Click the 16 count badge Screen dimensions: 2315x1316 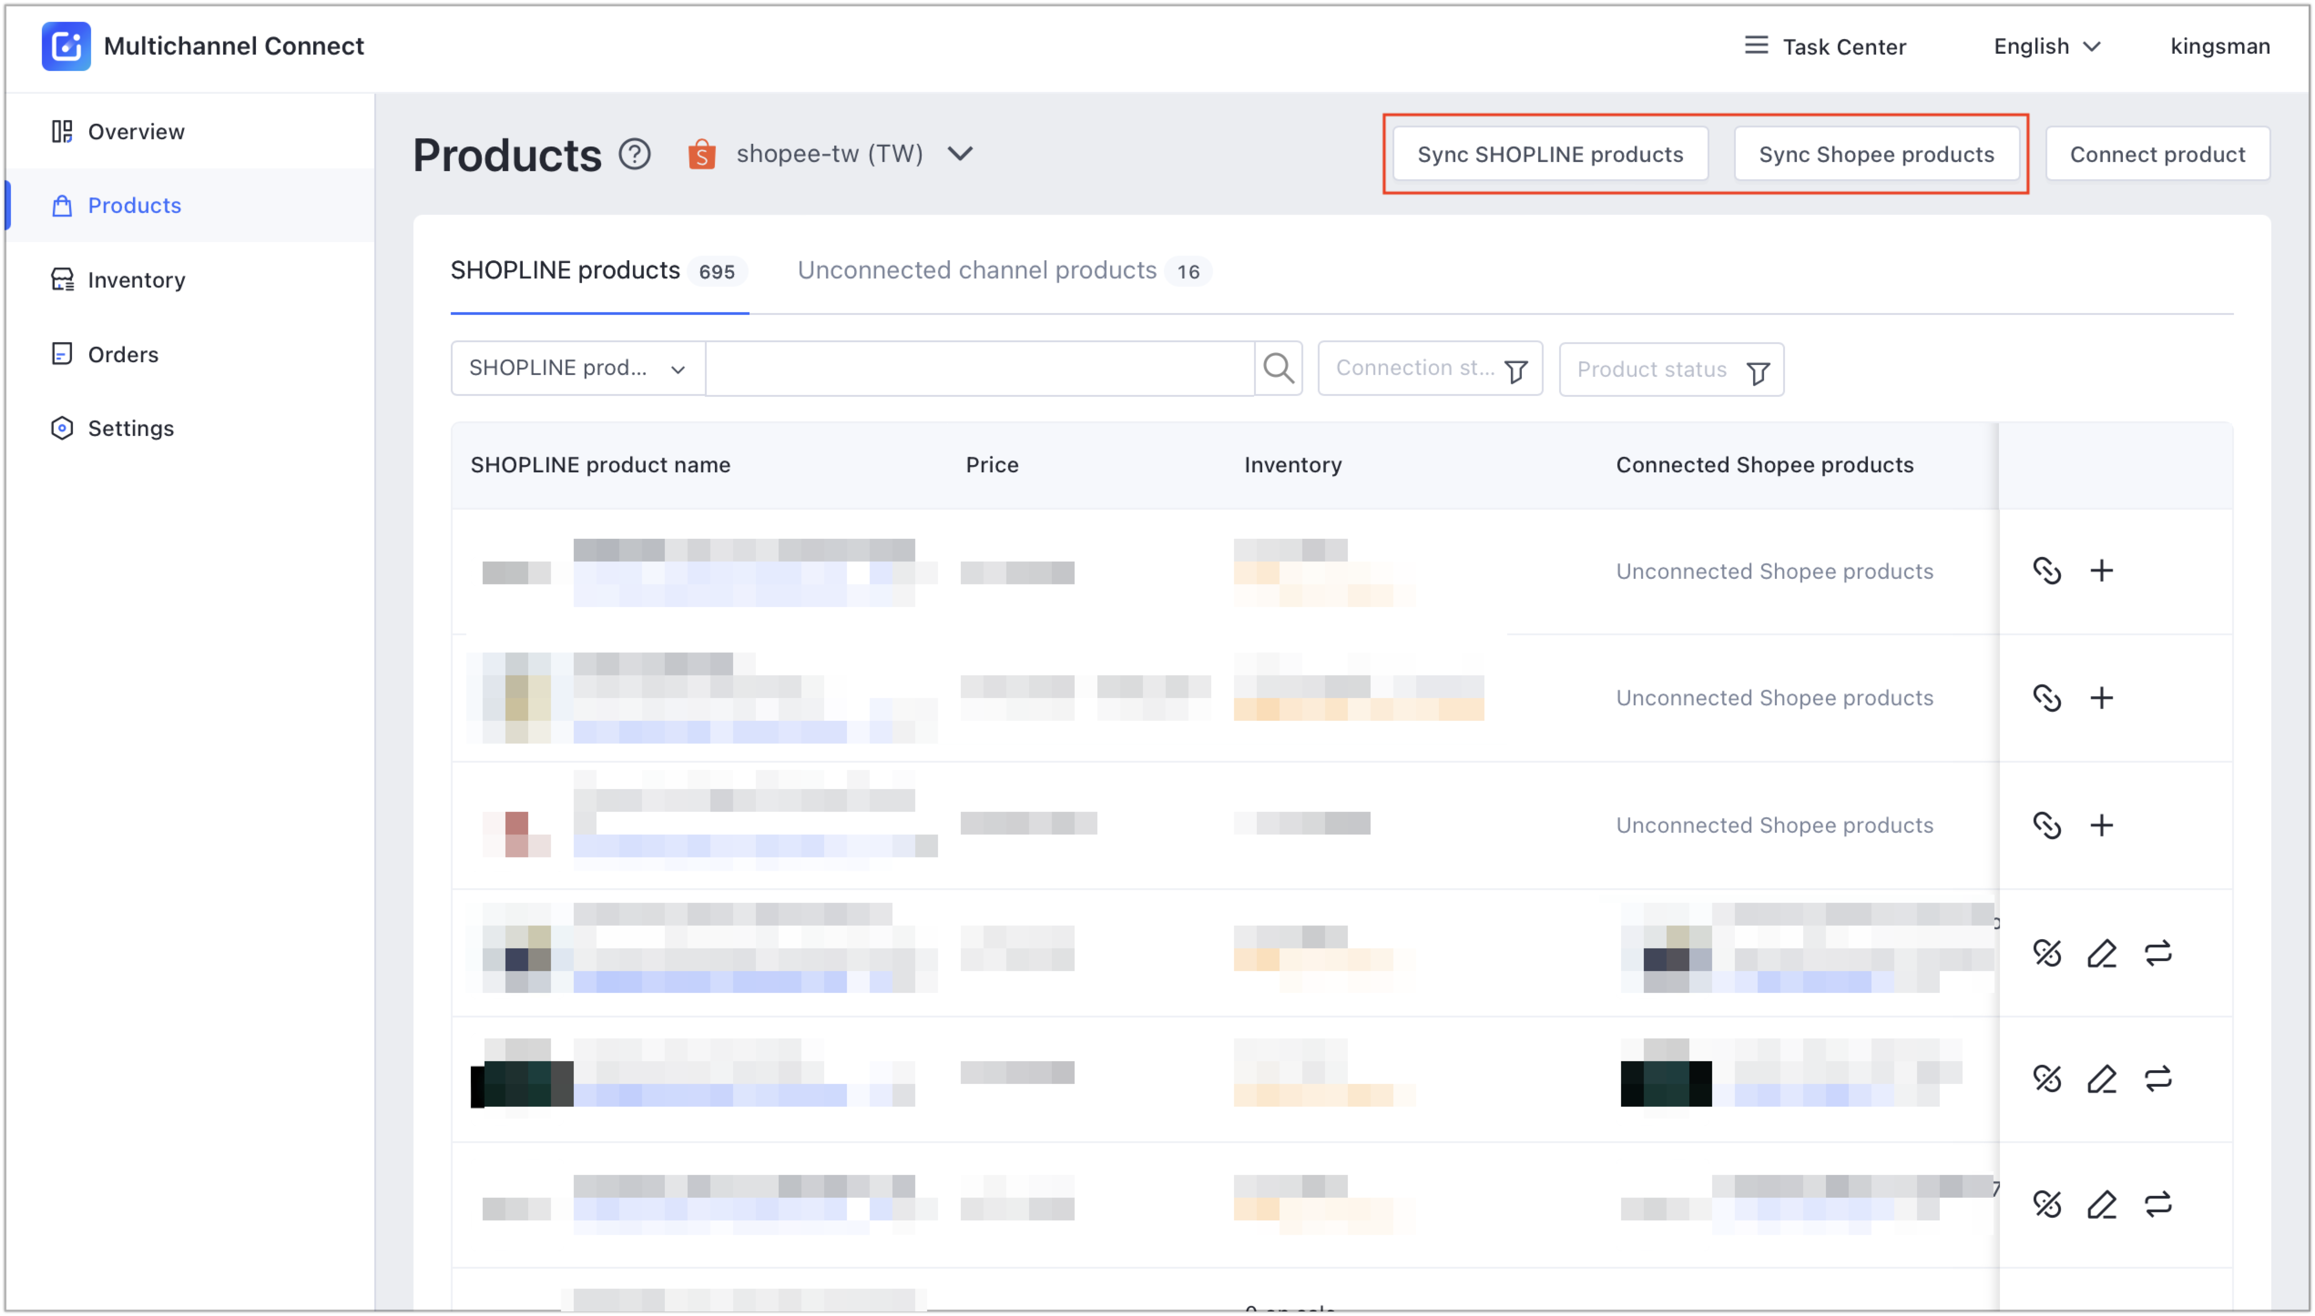point(1188,271)
